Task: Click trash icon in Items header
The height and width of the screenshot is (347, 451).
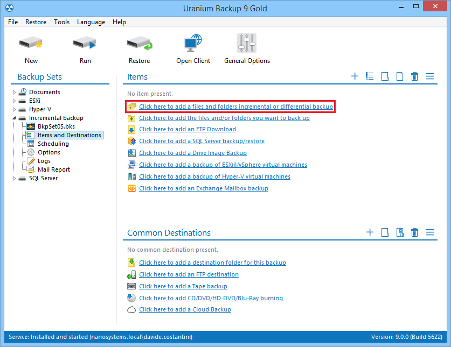Action: 414,76
